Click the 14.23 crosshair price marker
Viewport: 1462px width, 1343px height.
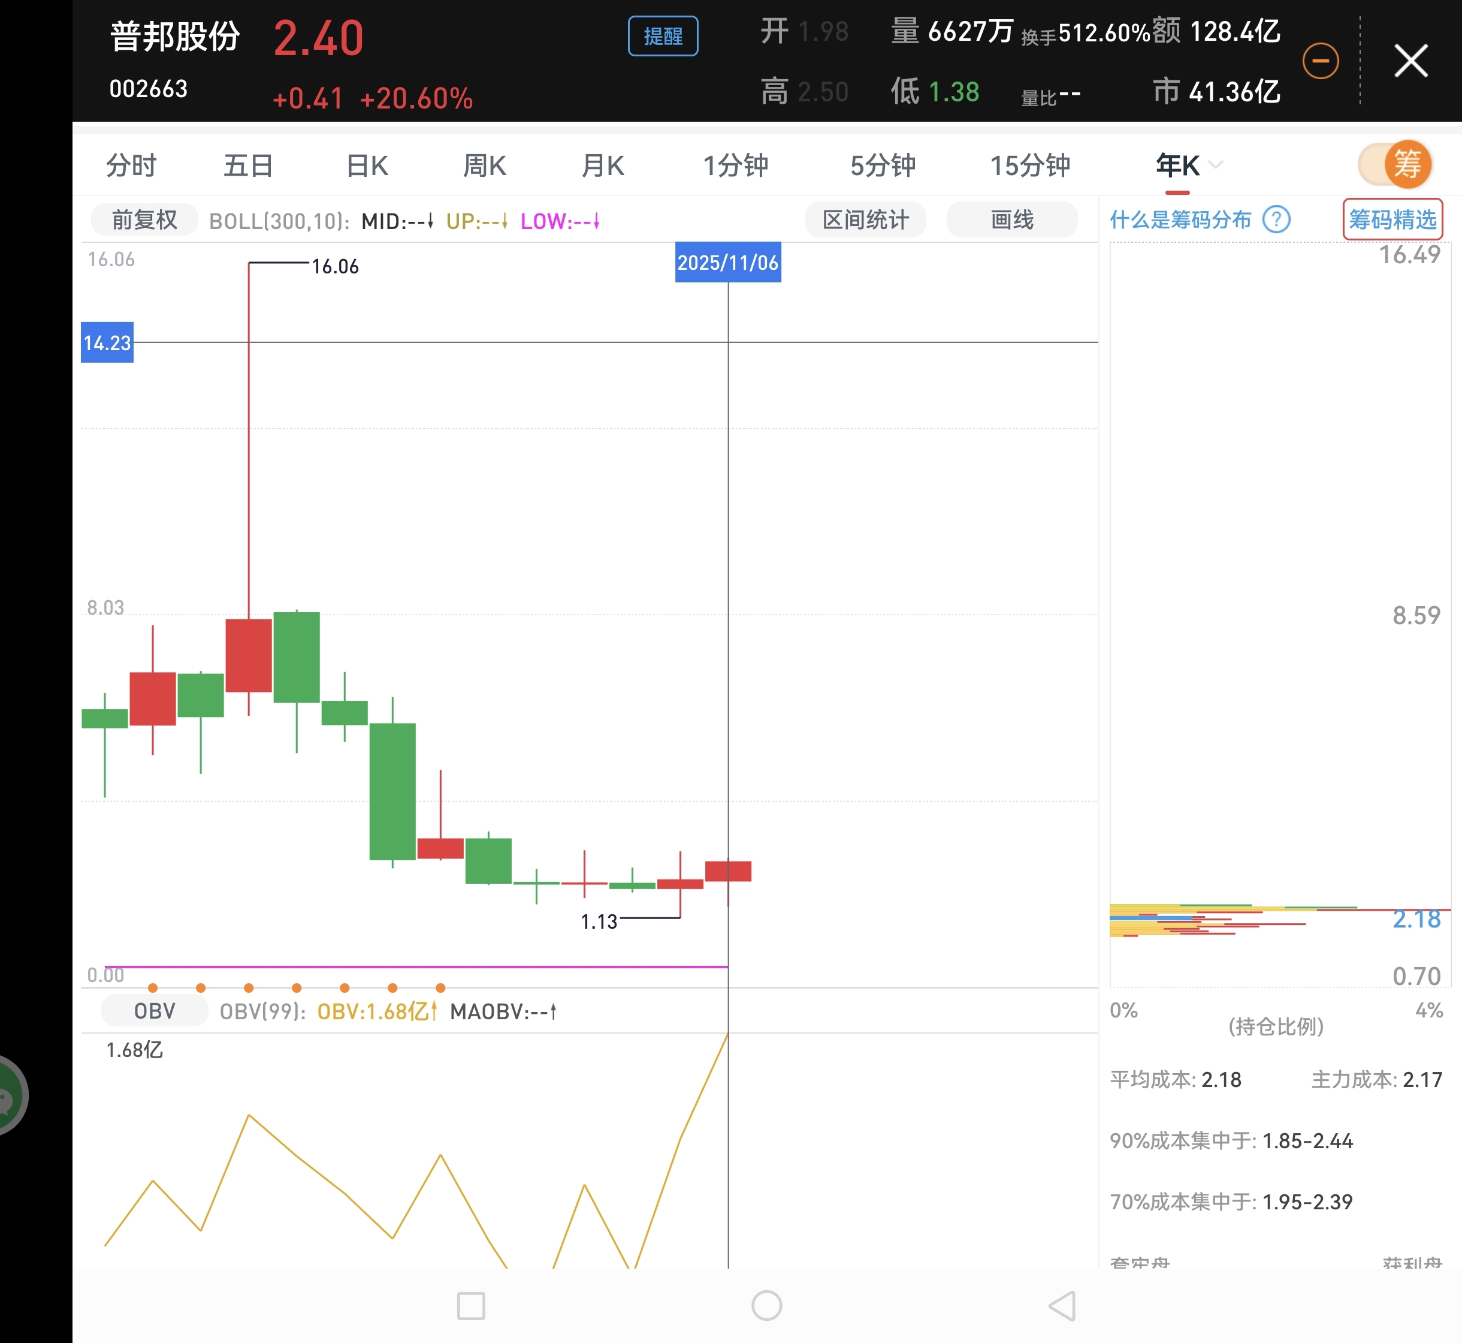pyautogui.click(x=107, y=342)
